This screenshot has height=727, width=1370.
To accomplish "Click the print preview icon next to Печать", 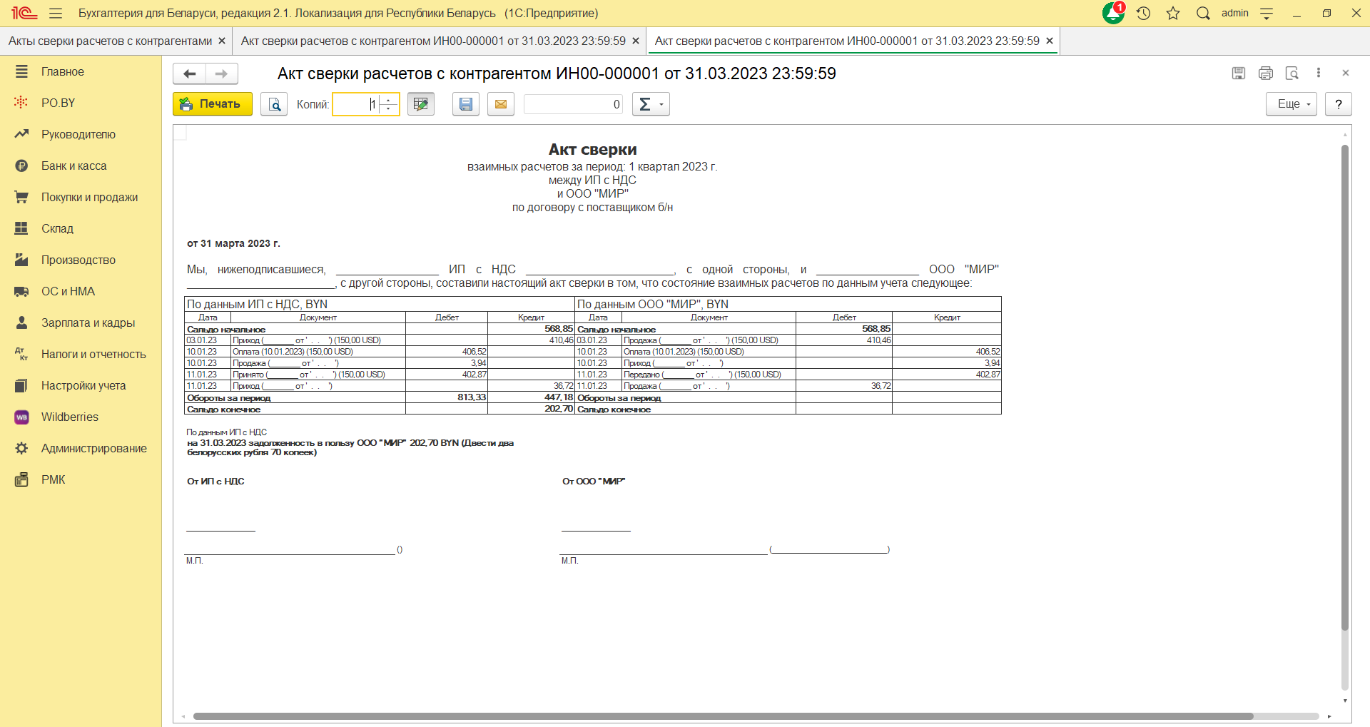I will [x=274, y=104].
